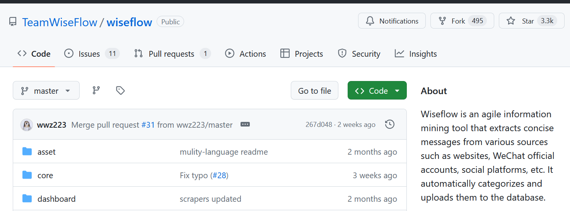
Task: Click the core row folder icon
Action: pyautogui.click(x=27, y=175)
